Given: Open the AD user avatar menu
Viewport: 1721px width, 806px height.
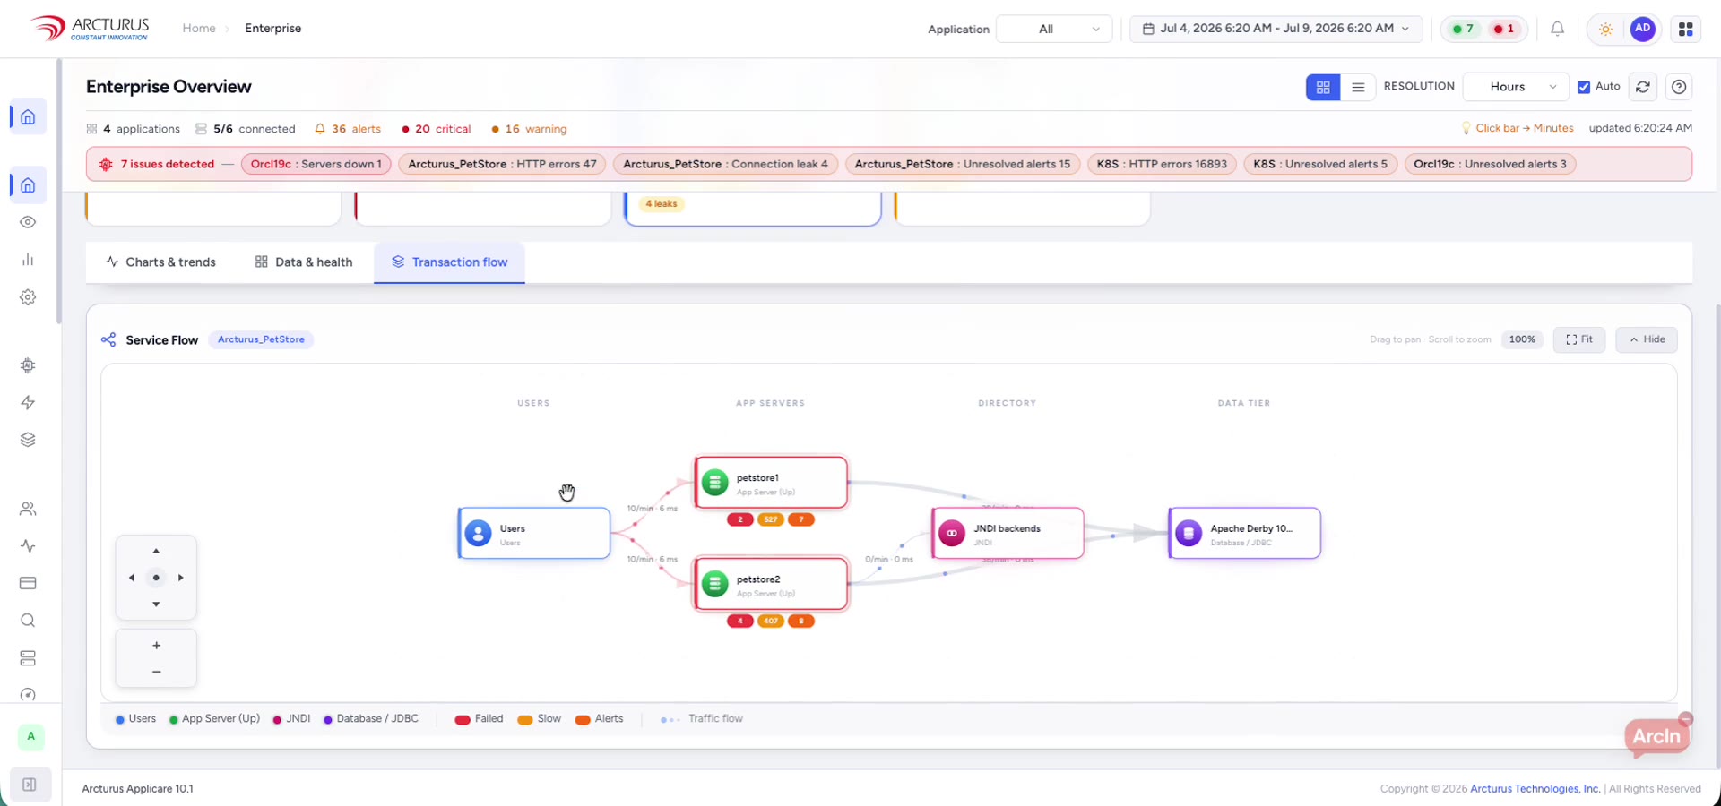Looking at the screenshot, I should click(1642, 29).
